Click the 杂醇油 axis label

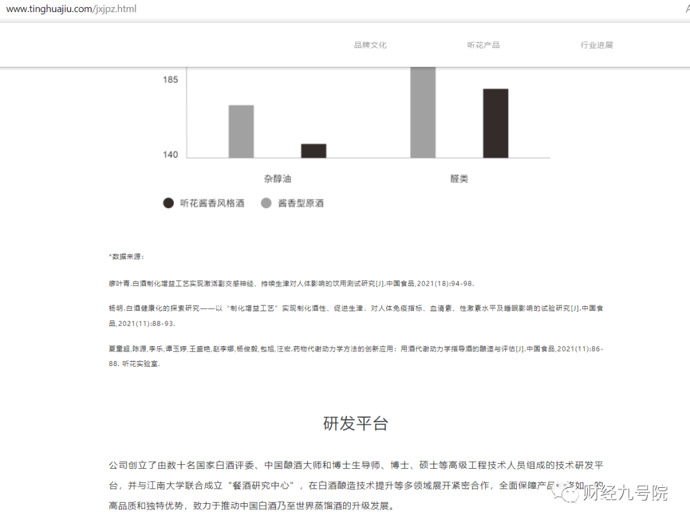click(x=278, y=179)
